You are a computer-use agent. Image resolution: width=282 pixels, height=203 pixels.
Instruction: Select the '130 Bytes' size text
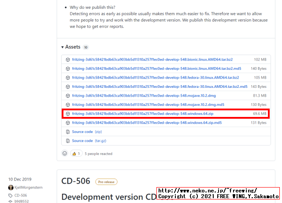(x=259, y=105)
